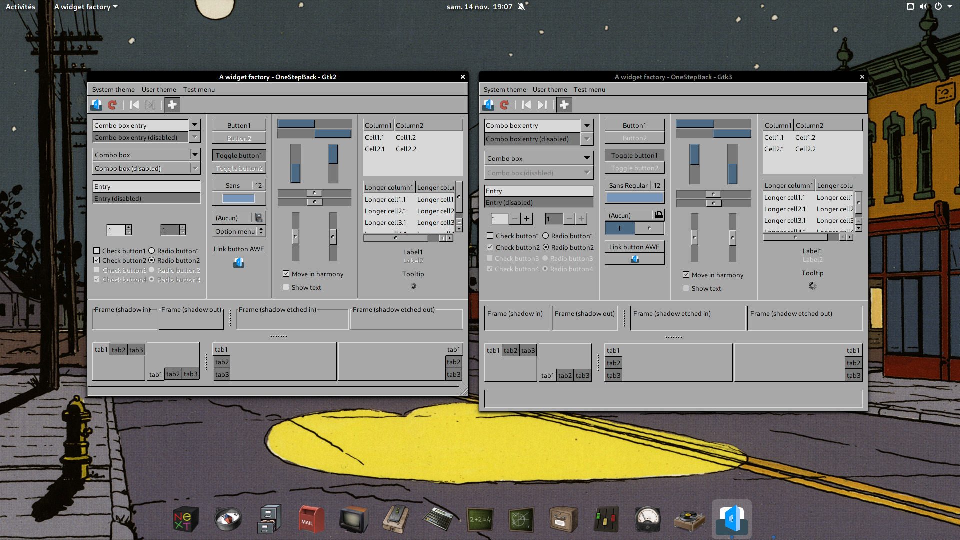Click the plus add icon in Gtk3 toolbar
Image resolution: width=960 pixels, height=540 pixels.
click(x=564, y=105)
